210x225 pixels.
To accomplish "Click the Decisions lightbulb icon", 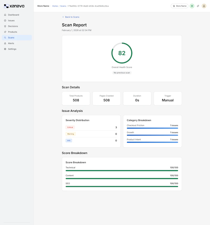I will [x=5, y=26].
